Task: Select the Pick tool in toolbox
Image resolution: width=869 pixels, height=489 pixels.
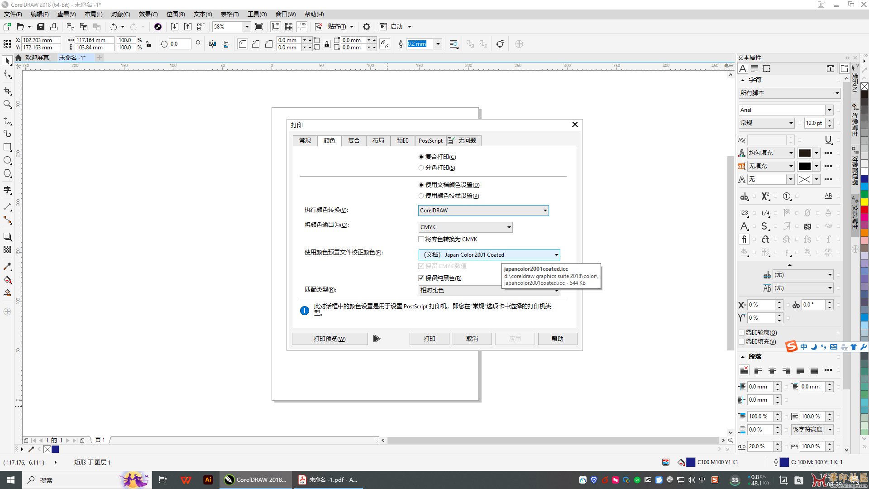Action: 7,61
